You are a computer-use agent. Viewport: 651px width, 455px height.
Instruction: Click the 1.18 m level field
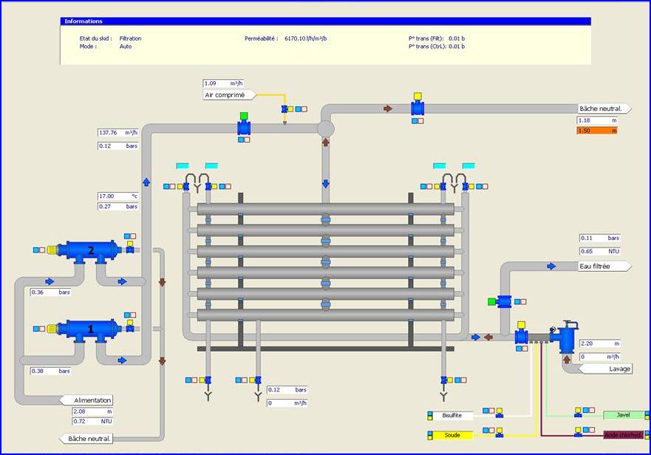[x=597, y=120]
